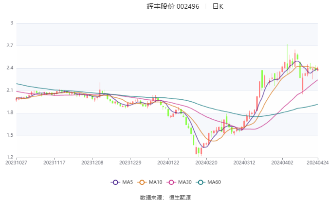Image resolution: width=331 pixels, height=201 pixels.
Task: Click the 20240424 end date label
Action: [318, 163]
